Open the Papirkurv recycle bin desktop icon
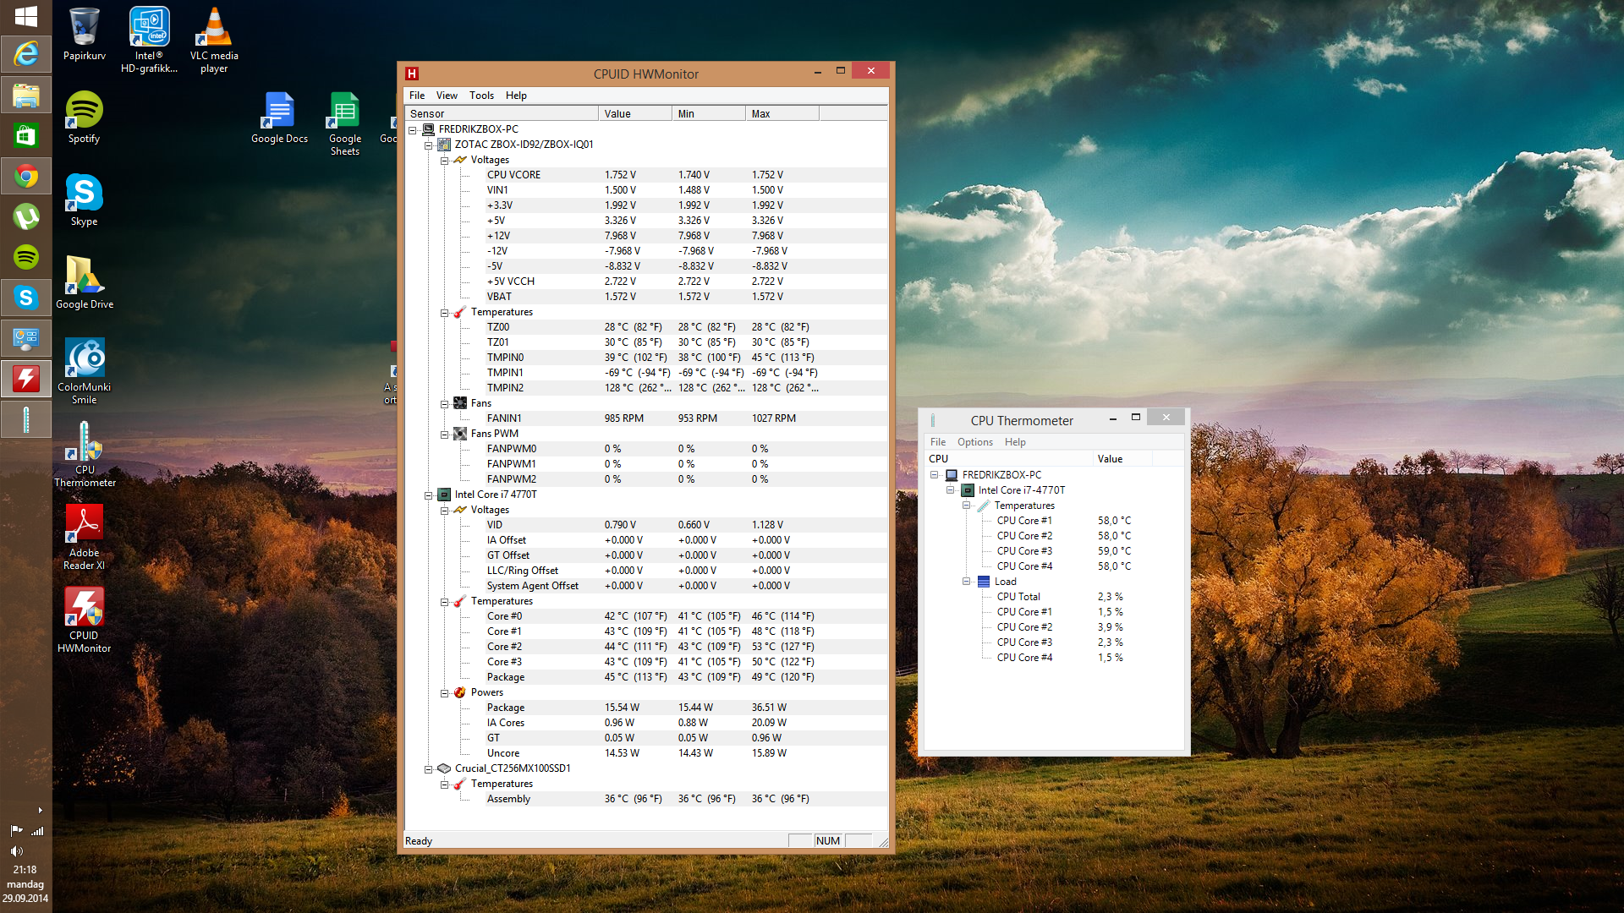This screenshot has height=913, width=1624. [x=84, y=34]
